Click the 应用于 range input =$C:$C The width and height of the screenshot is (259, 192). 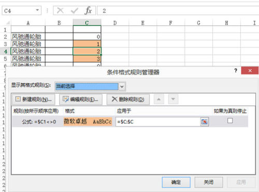coord(158,122)
